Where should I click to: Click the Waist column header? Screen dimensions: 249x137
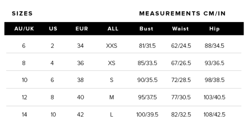coord(181,29)
